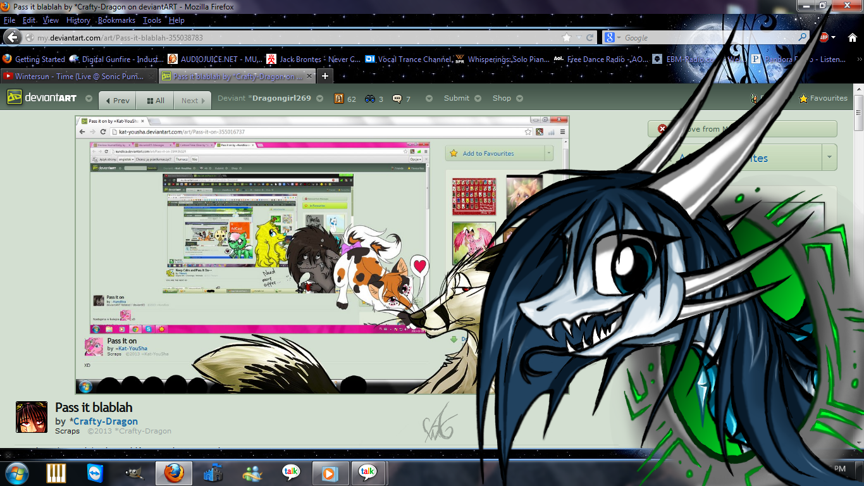Switch to the Wintersun - Time tab

point(79,76)
